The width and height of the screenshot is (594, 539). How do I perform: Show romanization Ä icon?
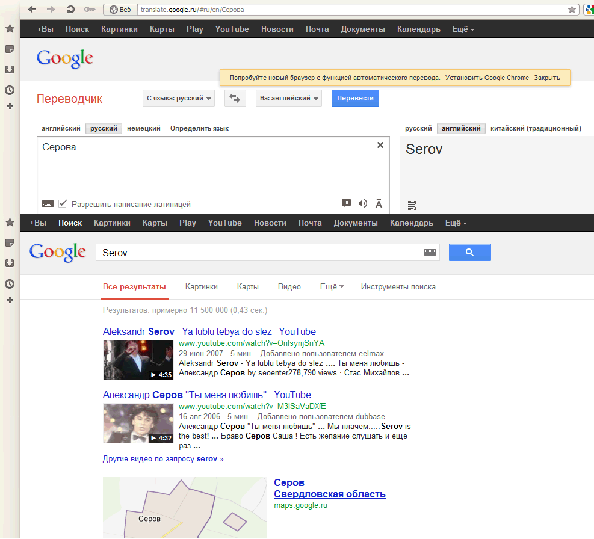(379, 203)
